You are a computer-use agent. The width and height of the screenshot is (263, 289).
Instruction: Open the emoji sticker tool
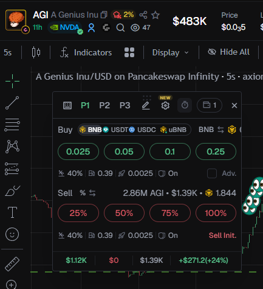[12, 234]
